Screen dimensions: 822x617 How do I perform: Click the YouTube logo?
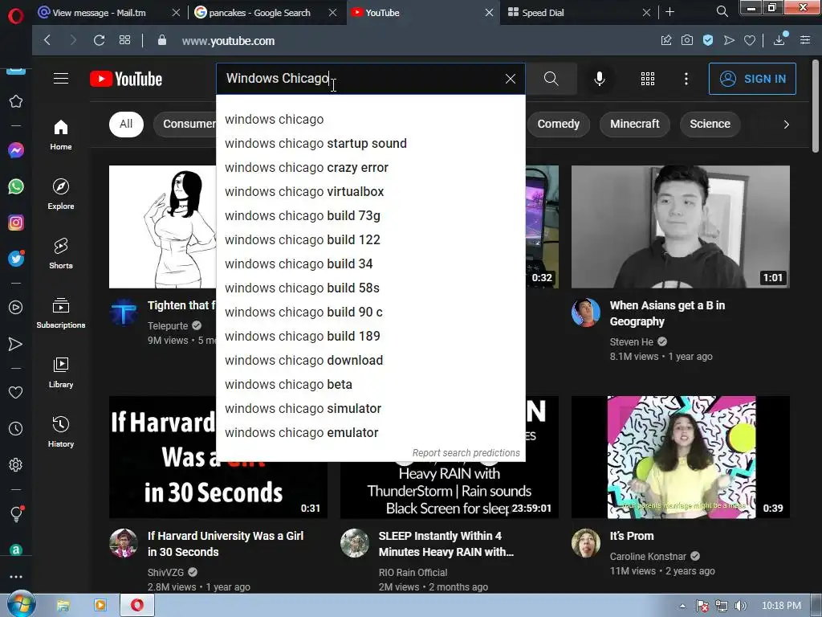pos(126,79)
